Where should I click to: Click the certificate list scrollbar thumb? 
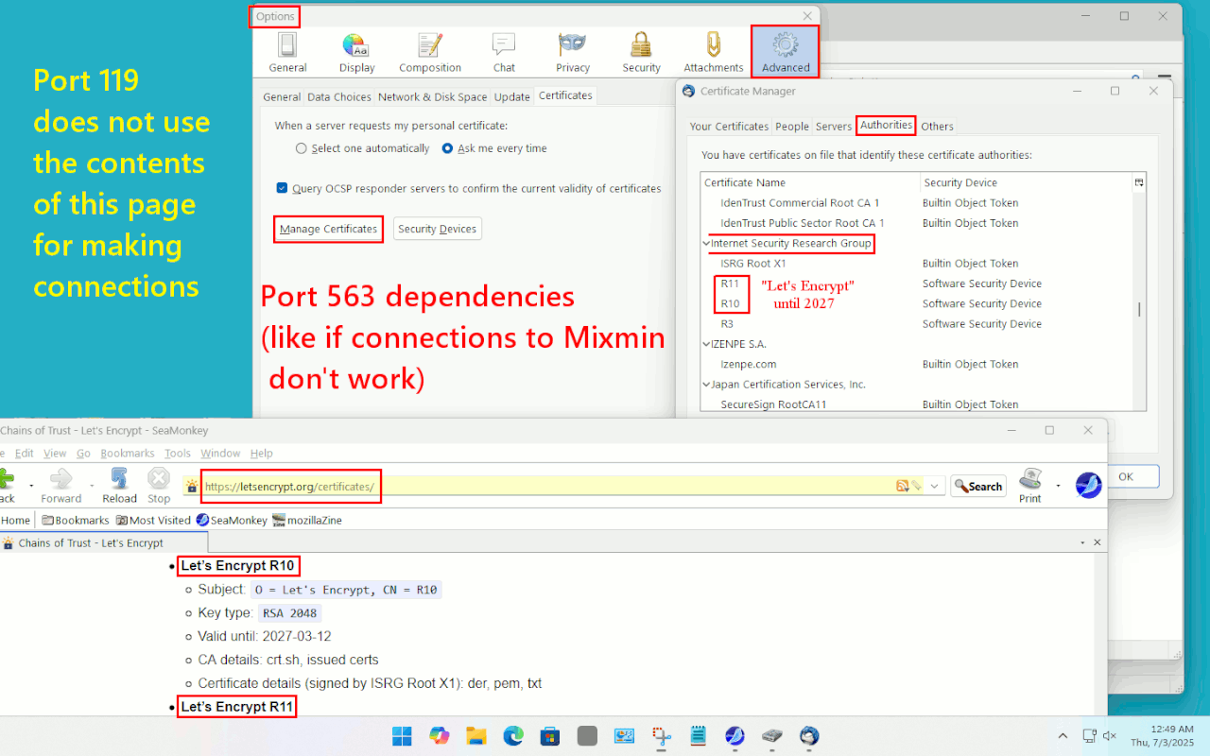1139,309
